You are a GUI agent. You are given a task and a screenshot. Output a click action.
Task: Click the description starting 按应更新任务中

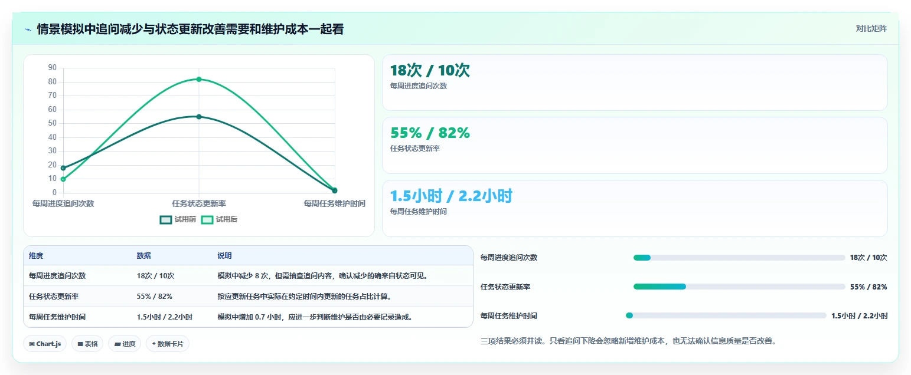point(304,296)
